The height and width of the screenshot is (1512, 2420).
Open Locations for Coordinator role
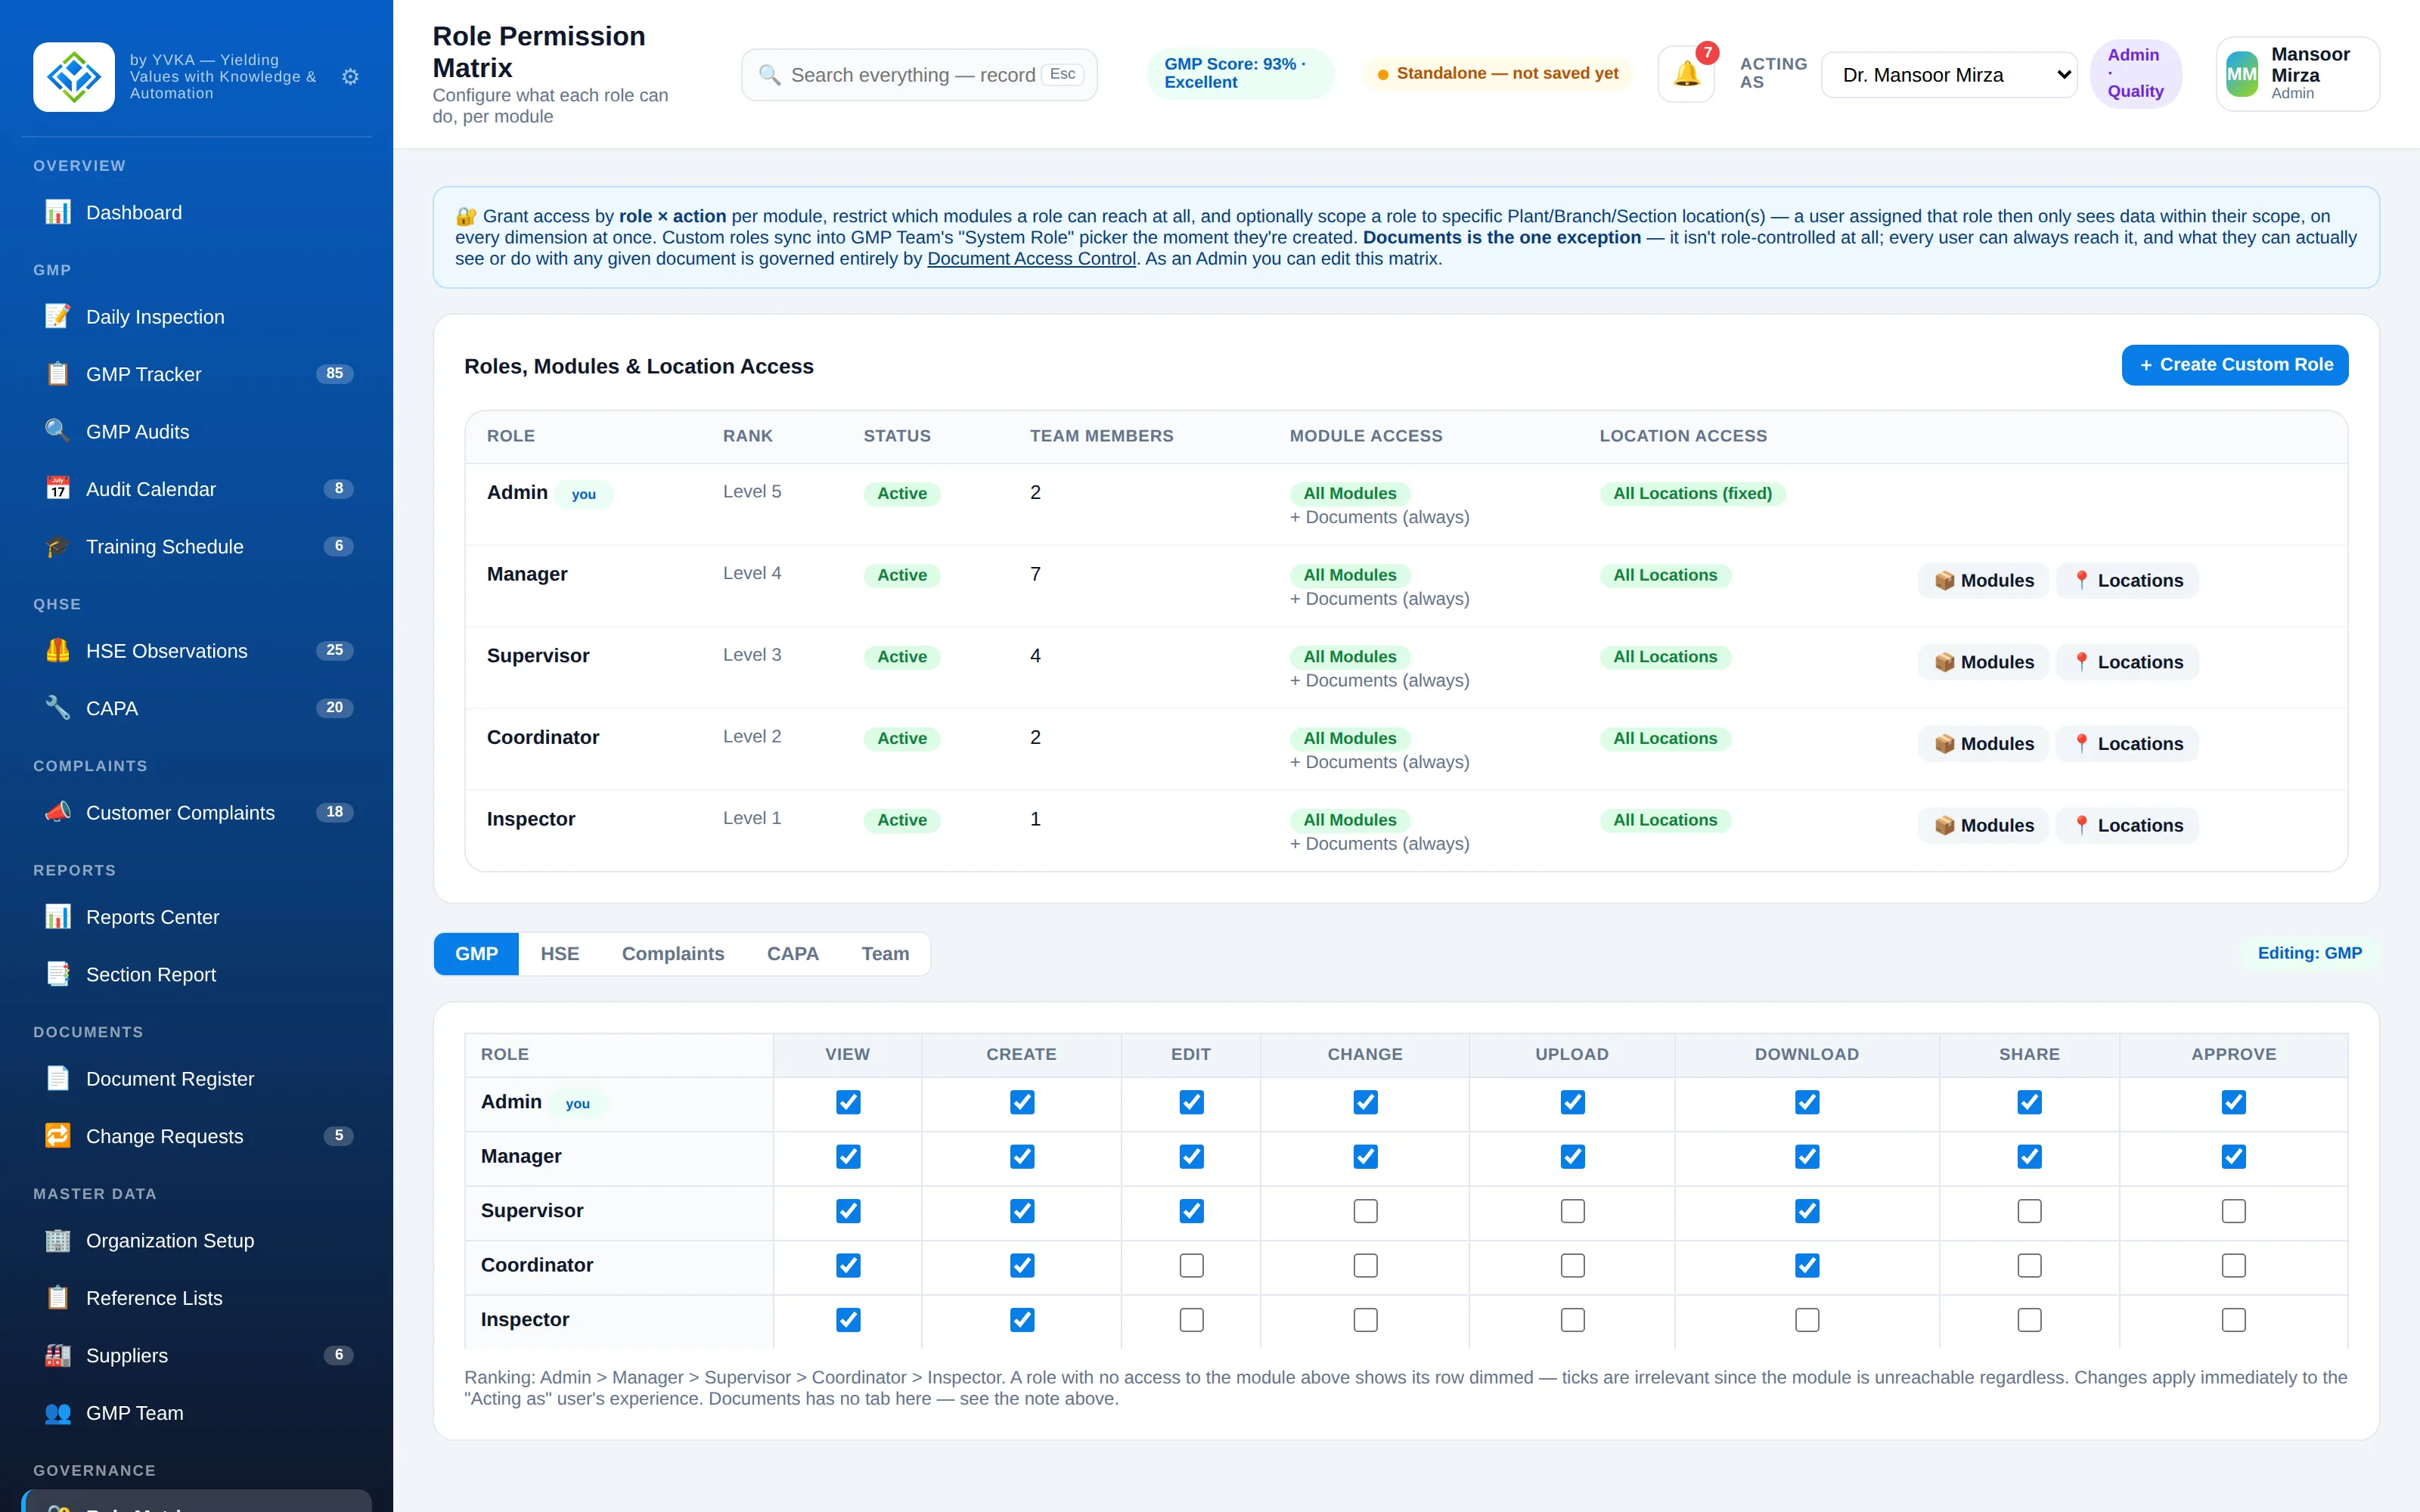click(x=2126, y=744)
